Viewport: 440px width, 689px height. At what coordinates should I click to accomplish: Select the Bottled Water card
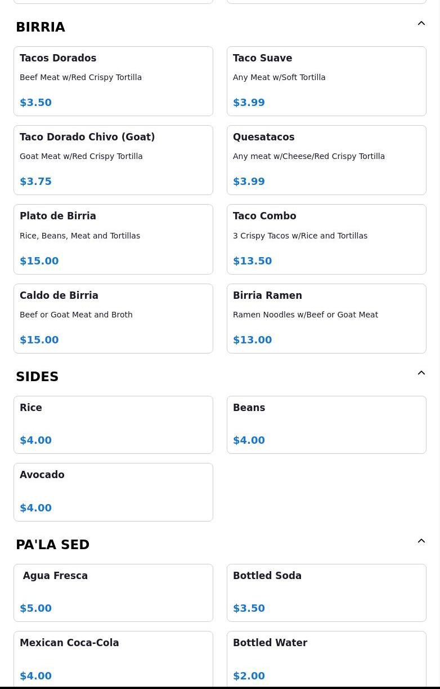[x=326, y=659]
